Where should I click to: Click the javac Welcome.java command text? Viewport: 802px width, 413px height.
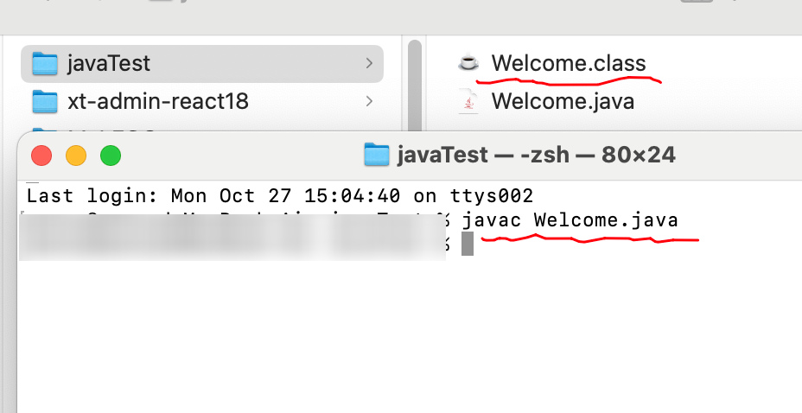(x=570, y=220)
